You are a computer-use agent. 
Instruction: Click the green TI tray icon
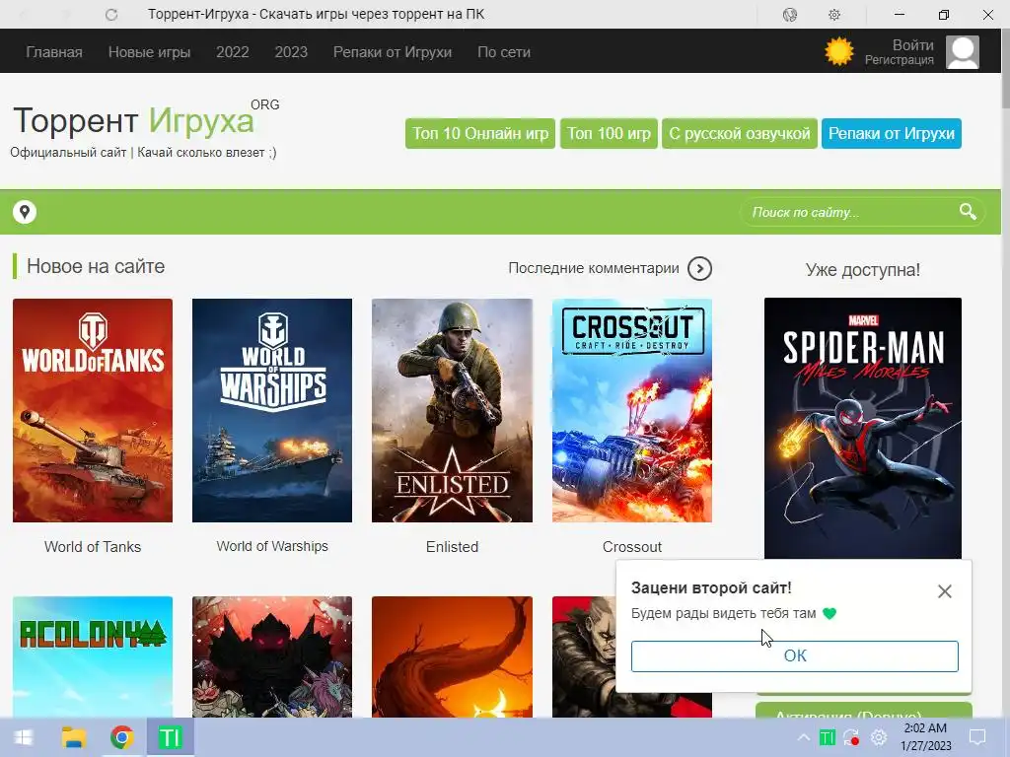[x=828, y=737]
